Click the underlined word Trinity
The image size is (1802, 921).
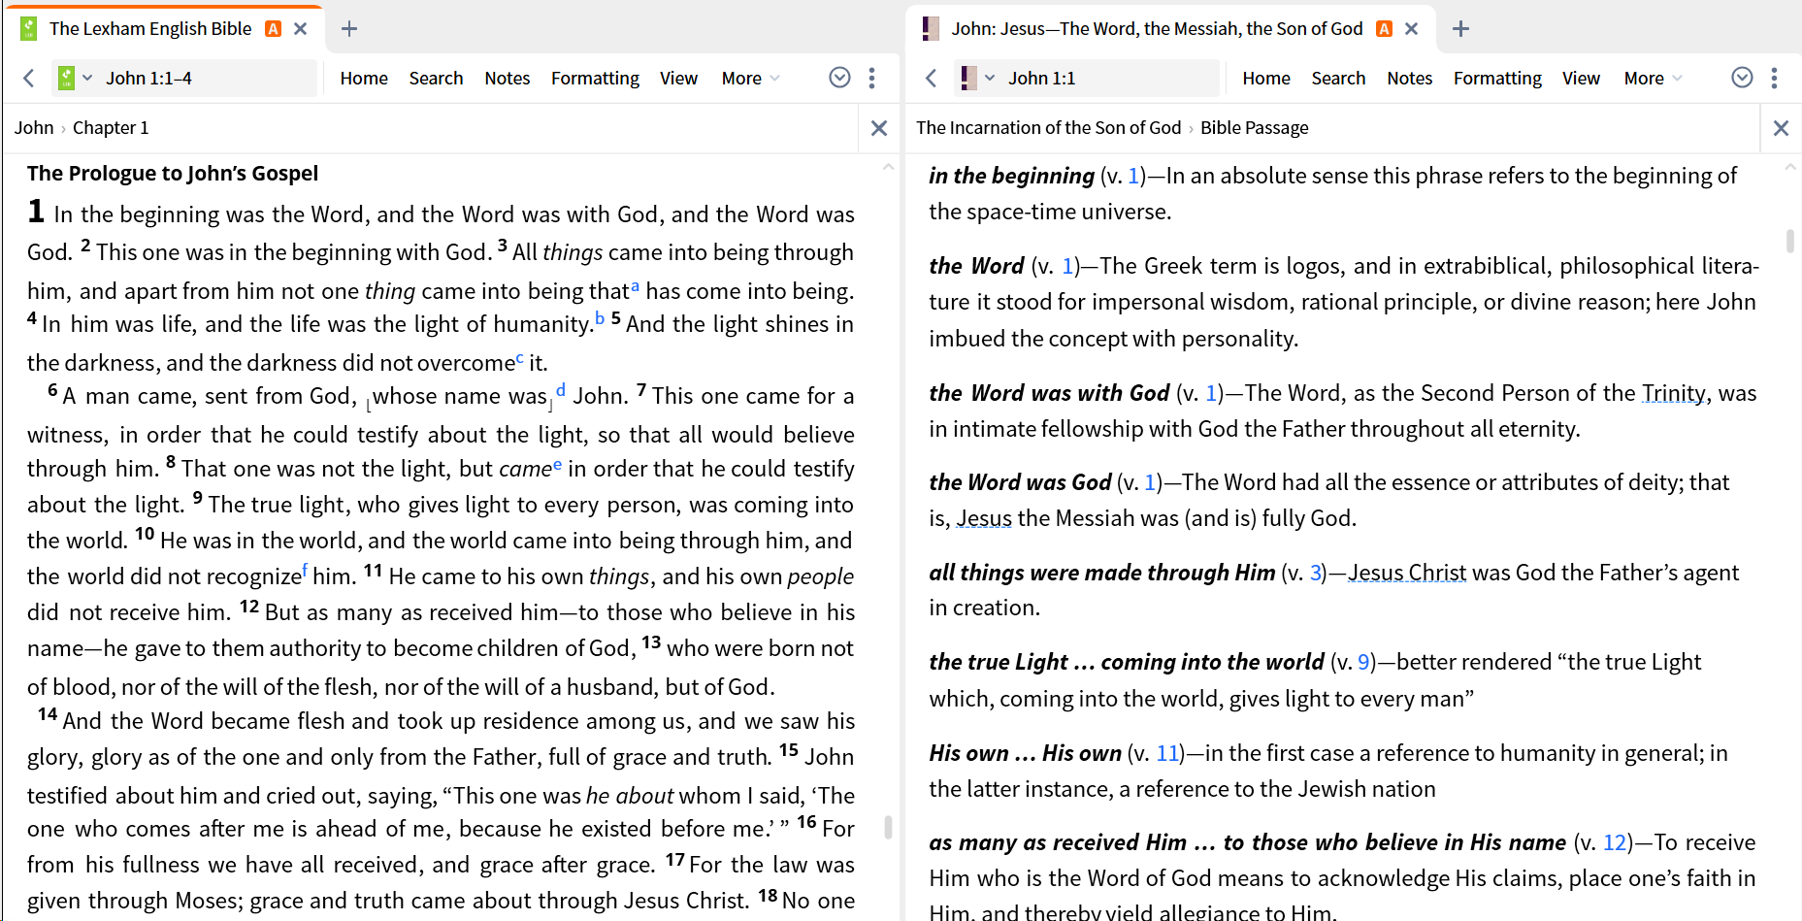1674,393
